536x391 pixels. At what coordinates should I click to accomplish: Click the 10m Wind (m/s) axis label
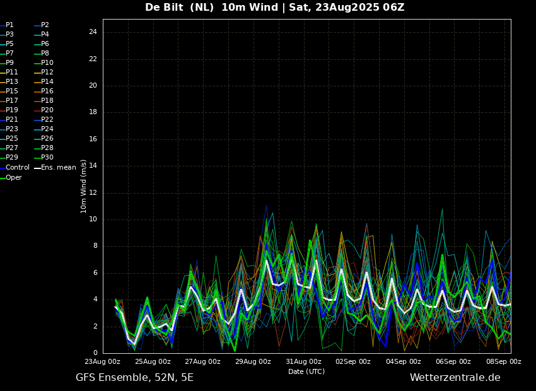coord(84,186)
